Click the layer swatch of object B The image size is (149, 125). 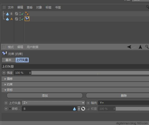[x=17, y=14]
